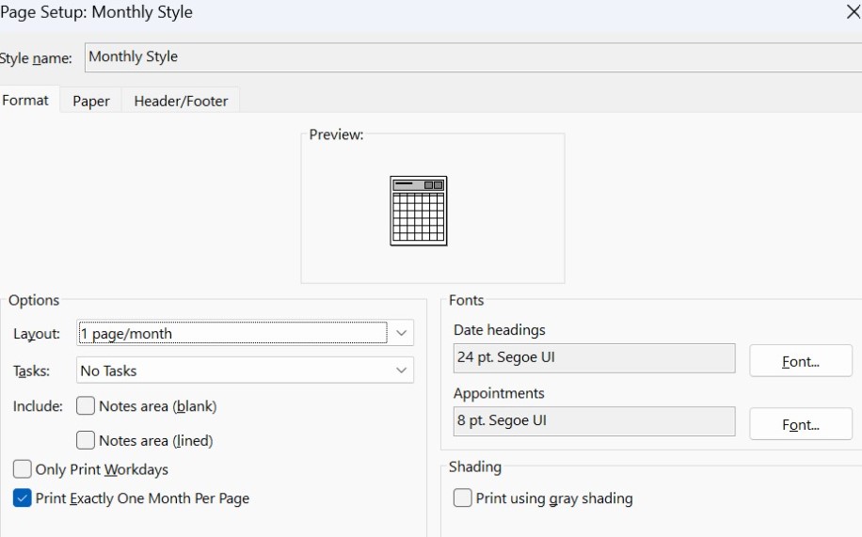Click Font button for Date headings

801,361
